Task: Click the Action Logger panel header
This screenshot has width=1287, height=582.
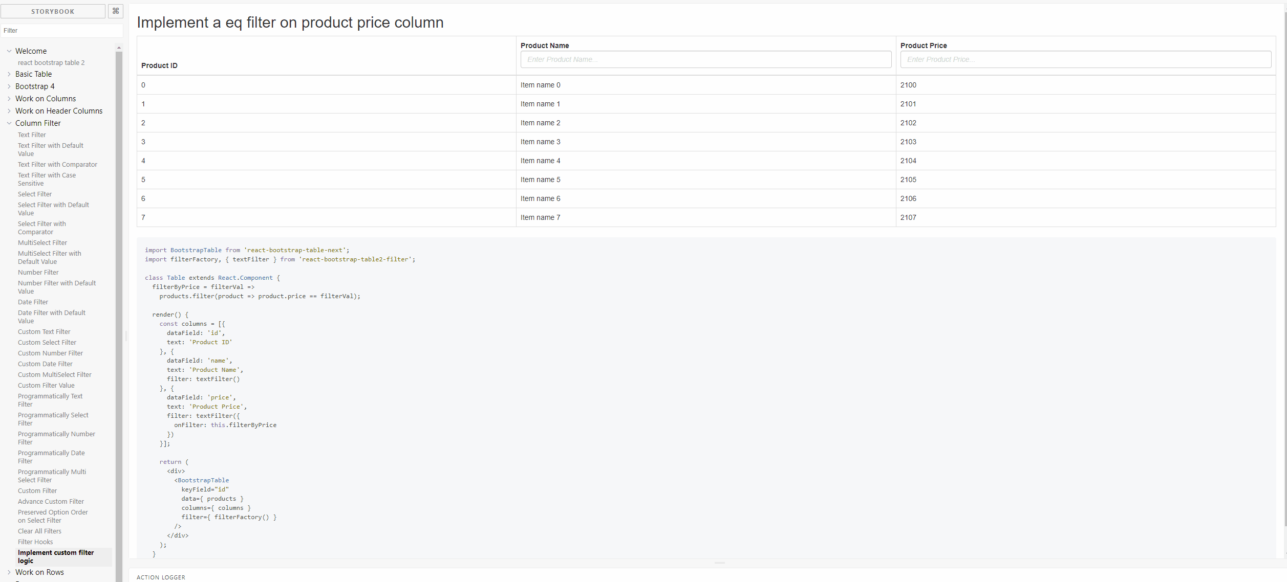Action: [161, 577]
